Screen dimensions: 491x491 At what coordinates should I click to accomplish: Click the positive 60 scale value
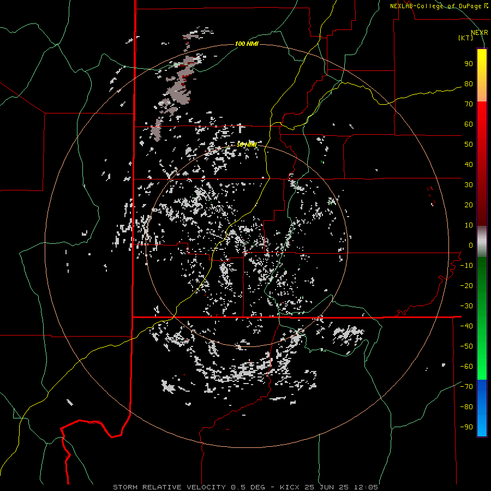tap(469, 124)
